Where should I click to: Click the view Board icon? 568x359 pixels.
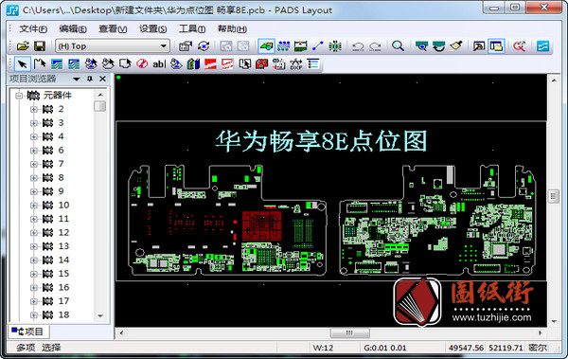click(x=421, y=46)
